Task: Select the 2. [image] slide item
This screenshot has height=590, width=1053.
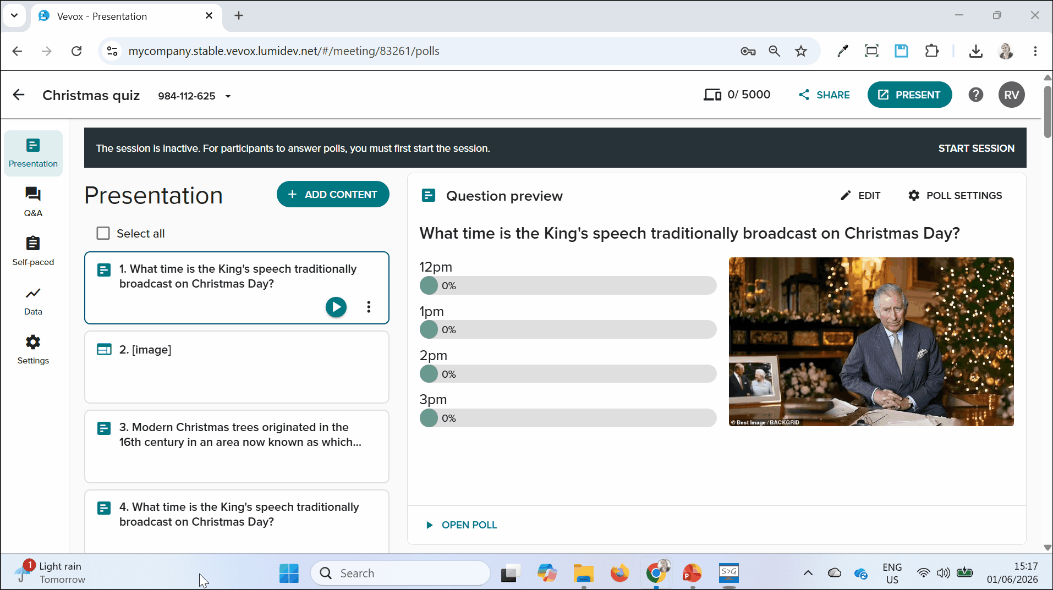Action: pyautogui.click(x=237, y=367)
